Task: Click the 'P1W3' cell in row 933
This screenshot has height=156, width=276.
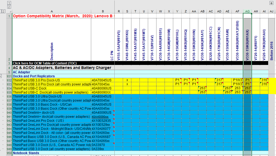Action: click(x=237, y=84)
